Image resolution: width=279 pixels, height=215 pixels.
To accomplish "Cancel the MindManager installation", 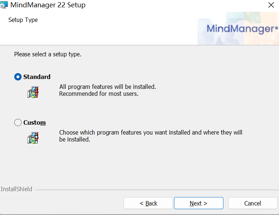I will (x=253, y=203).
